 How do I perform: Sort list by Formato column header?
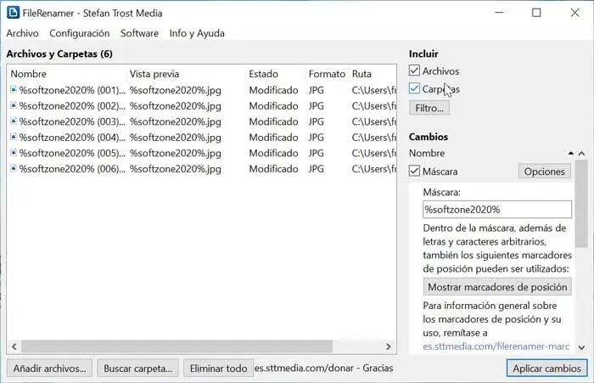(x=327, y=74)
